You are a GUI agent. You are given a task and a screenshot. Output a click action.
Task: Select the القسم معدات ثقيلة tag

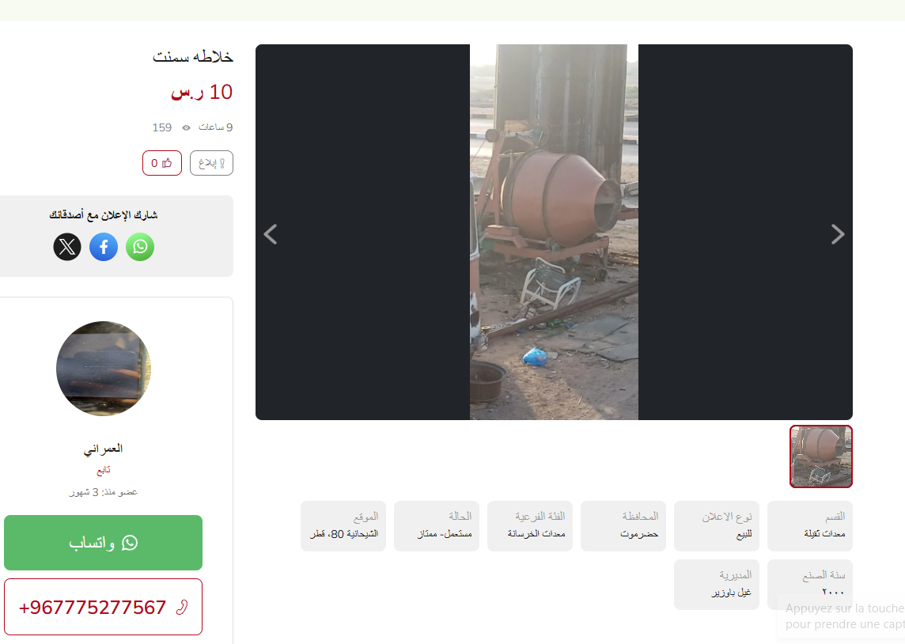click(x=810, y=525)
